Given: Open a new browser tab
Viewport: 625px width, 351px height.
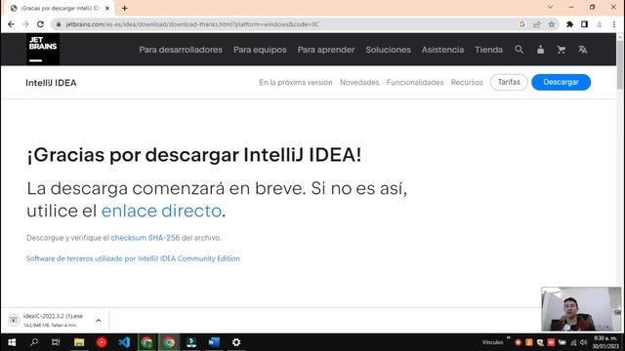Looking at the screenshot, I should (125, 8).
